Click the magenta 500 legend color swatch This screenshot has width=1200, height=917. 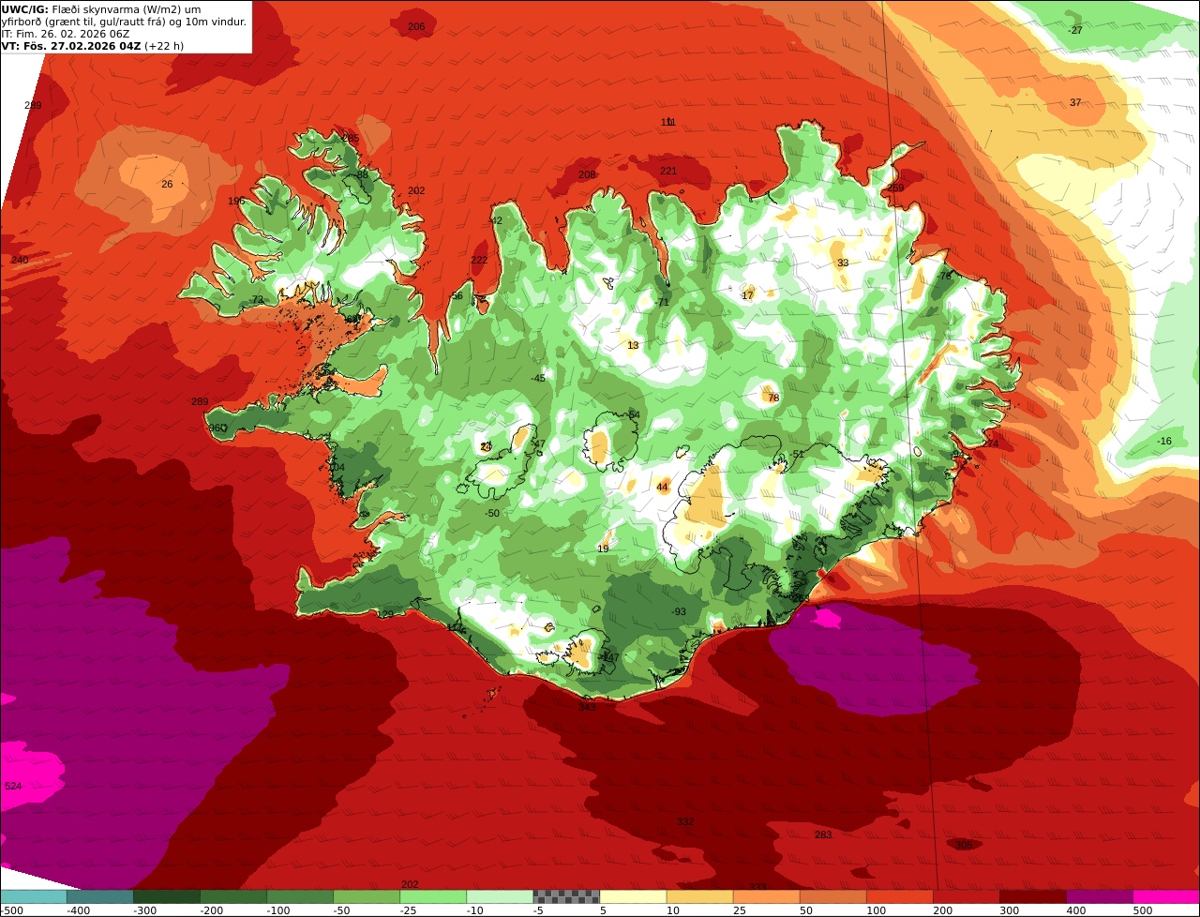[1166, 896]
